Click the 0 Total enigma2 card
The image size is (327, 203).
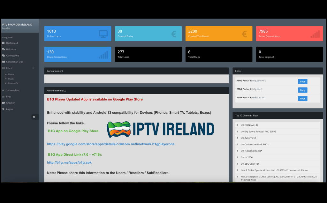coord(289,54)
